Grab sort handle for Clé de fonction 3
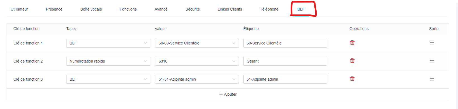The width and height of the screenshot is (458, 109). pyautogui.click(x=432, y=79)
